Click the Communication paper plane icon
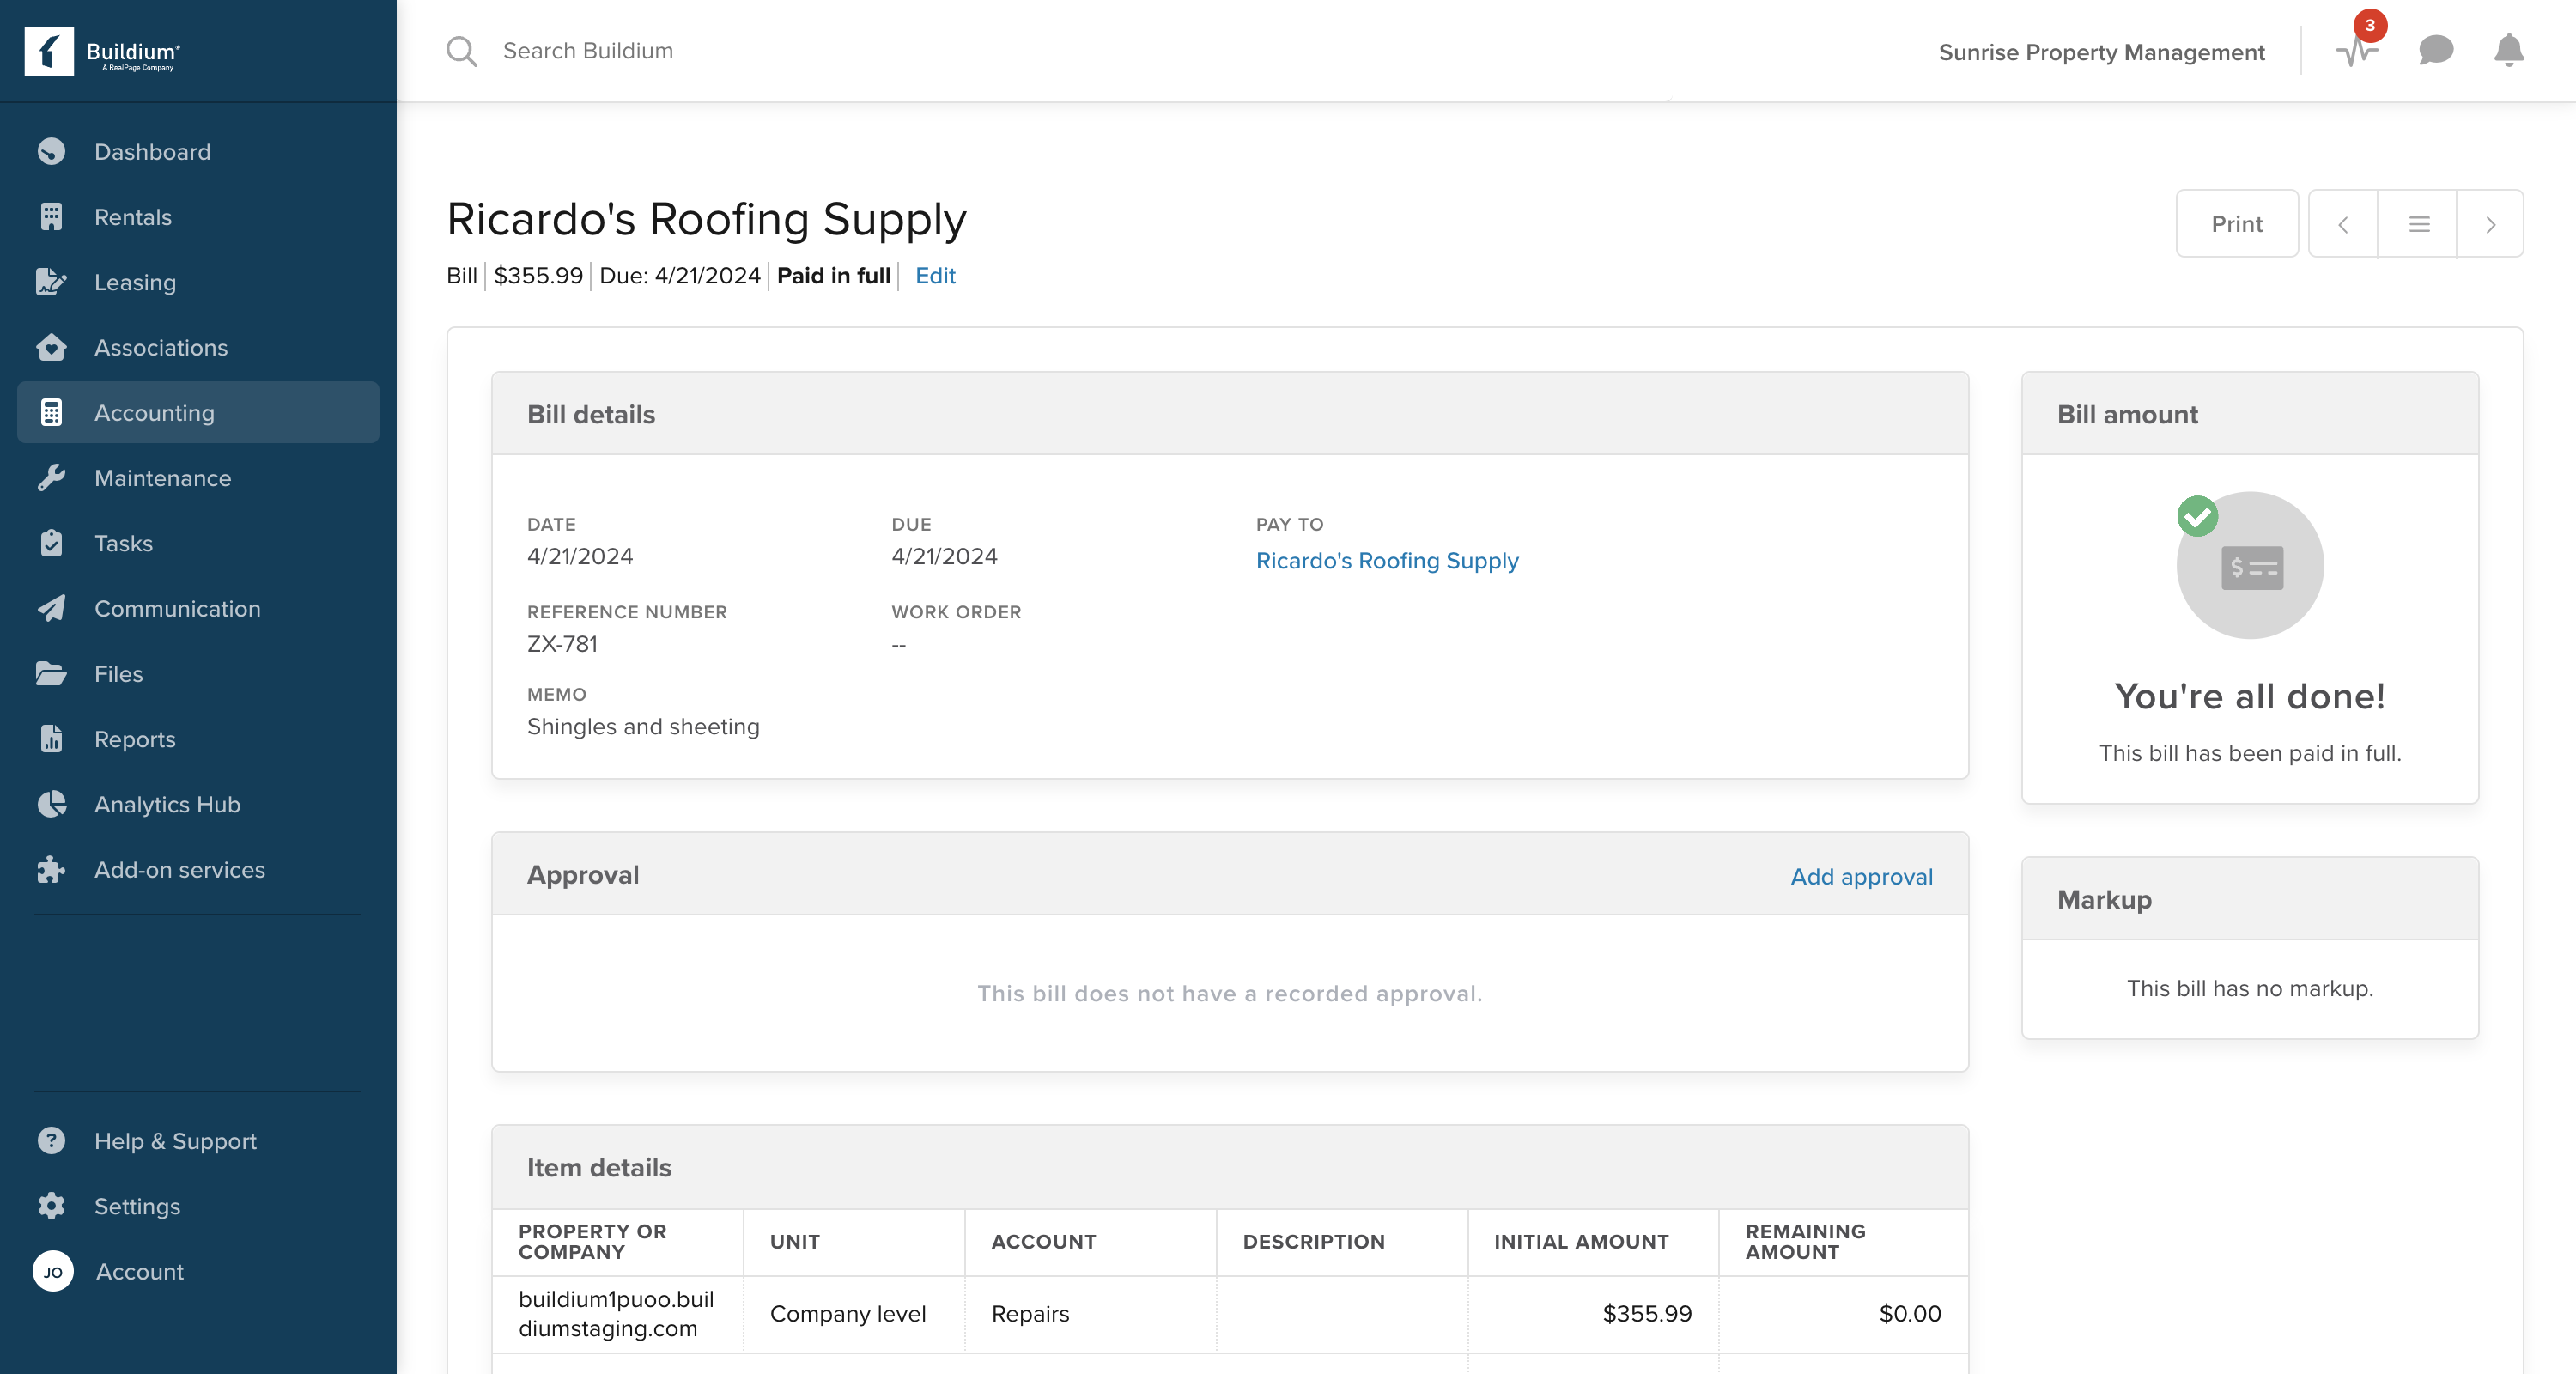Image resolution: width=2576 pixels, height=1374 pixels. tap(51, 608)
